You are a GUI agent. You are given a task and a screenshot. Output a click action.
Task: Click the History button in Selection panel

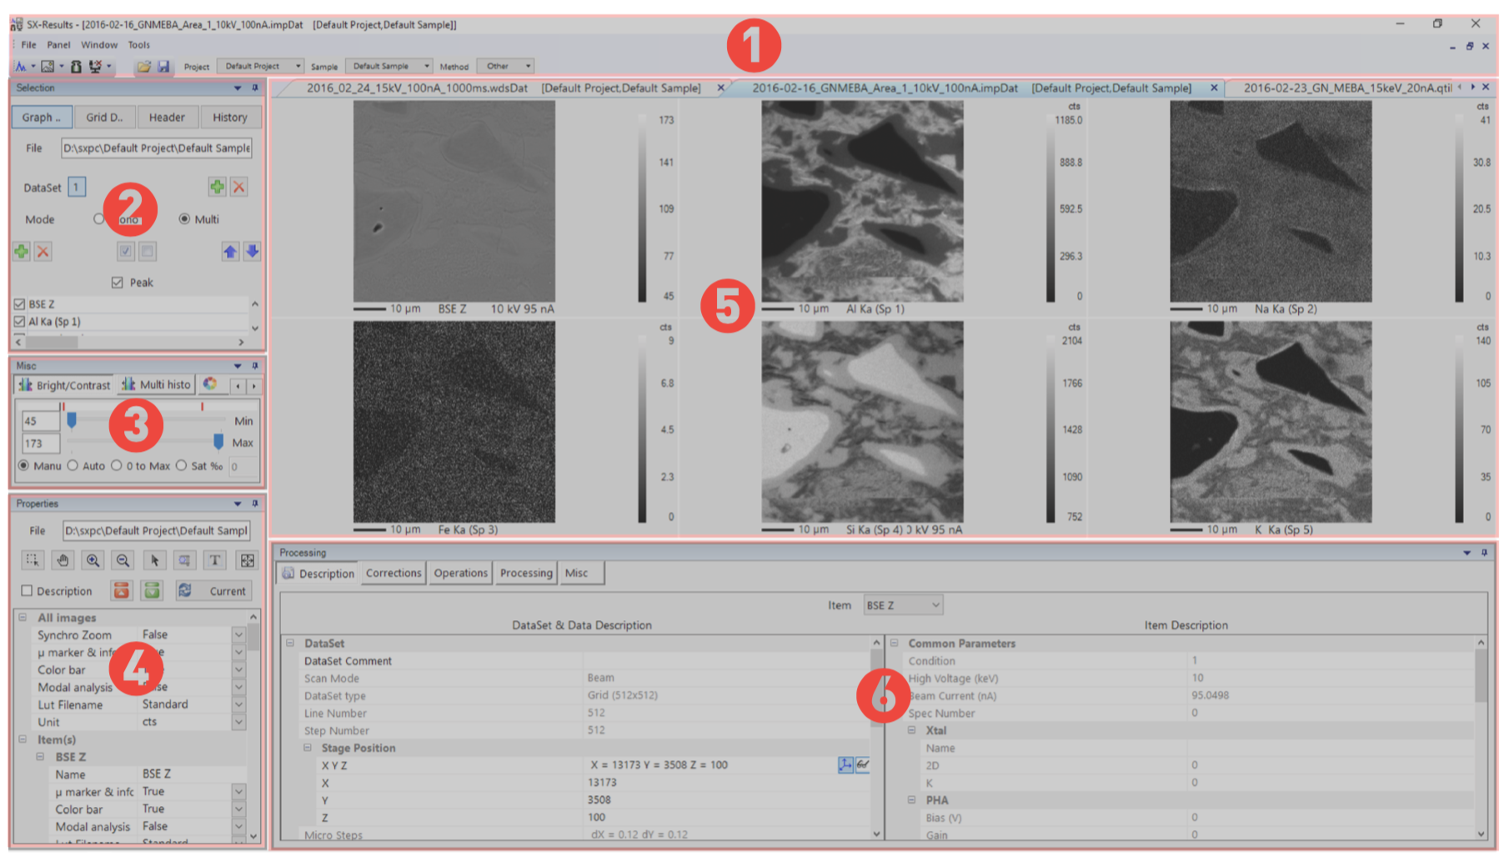(x=229, y=118)
